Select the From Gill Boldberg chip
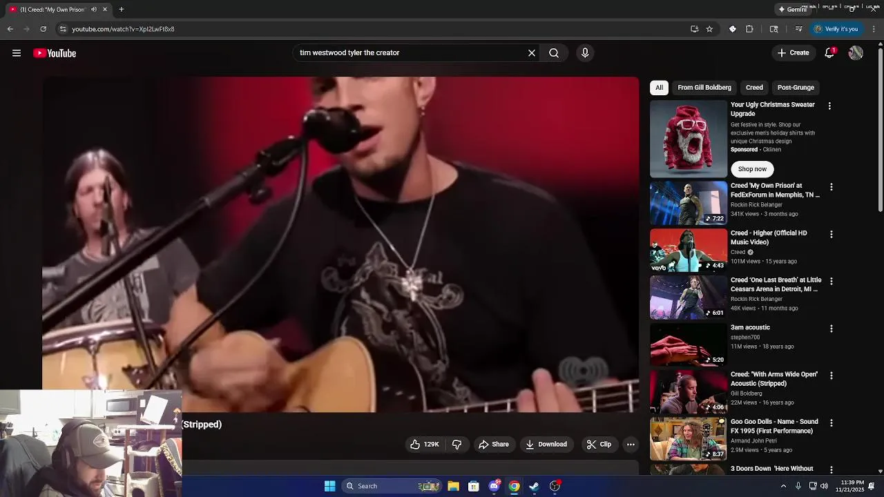884x497 pixels. (704, 88)
